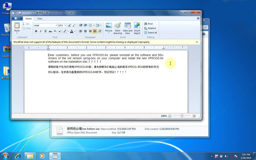Screen dimensions: 256x160
Task: Apply subscript formatting
Action: pyautogui.click(x=55, y=31)
